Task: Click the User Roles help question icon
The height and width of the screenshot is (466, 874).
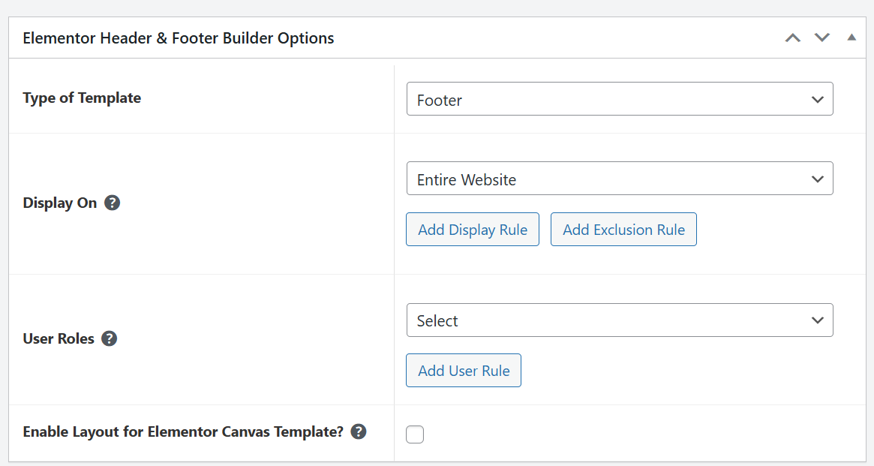Action: tap(110, 338)
